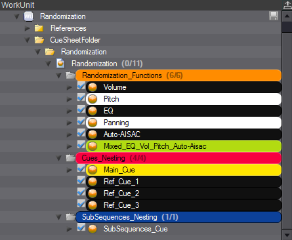Click the upload icon in WorkUnit header
The width and height of the screenshot is (292, 240).
[287, 5]
